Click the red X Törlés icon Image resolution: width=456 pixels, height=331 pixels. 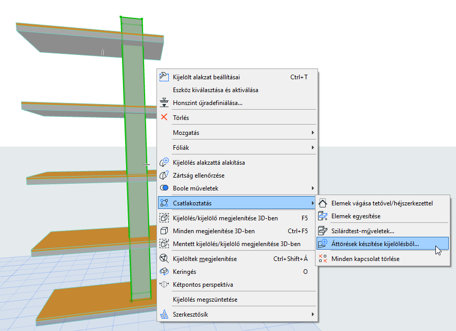164,117
